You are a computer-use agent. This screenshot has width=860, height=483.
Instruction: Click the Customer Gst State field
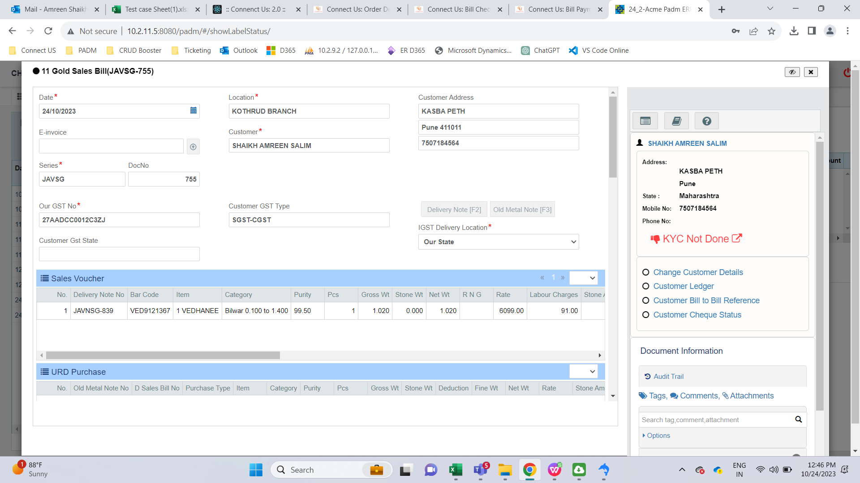coord(119,254)
